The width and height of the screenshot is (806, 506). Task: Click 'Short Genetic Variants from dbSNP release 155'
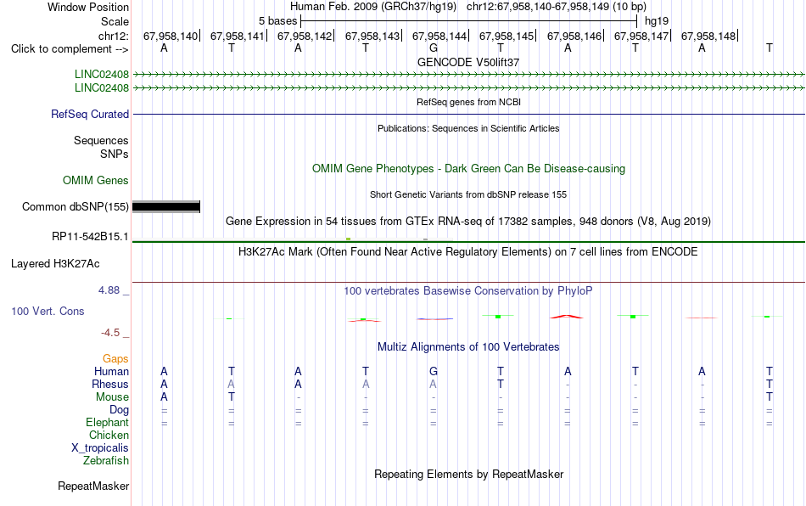click(x=468, y=195)
